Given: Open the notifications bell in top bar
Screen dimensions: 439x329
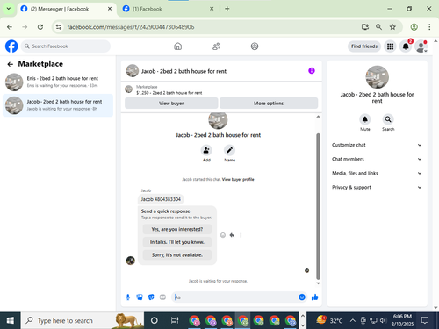Looking at the screenshot, I should coord(406,46).
